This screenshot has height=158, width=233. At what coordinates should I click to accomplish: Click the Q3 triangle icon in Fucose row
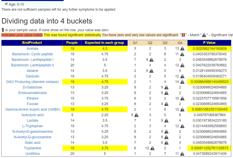tap(166, 104)
